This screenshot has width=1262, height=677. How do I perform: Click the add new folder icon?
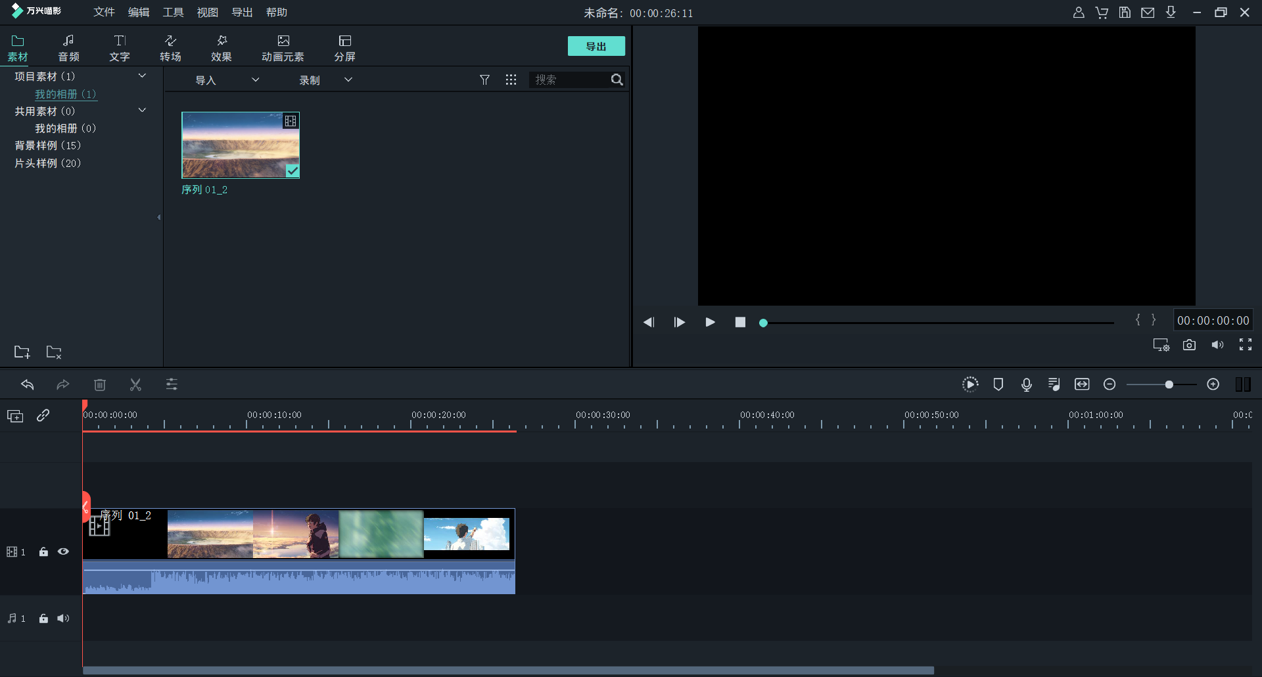pyautogui.click(x=22, y=352)
